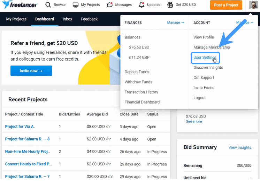Click the My Projects monitor icon

click(x=76, y=5)
